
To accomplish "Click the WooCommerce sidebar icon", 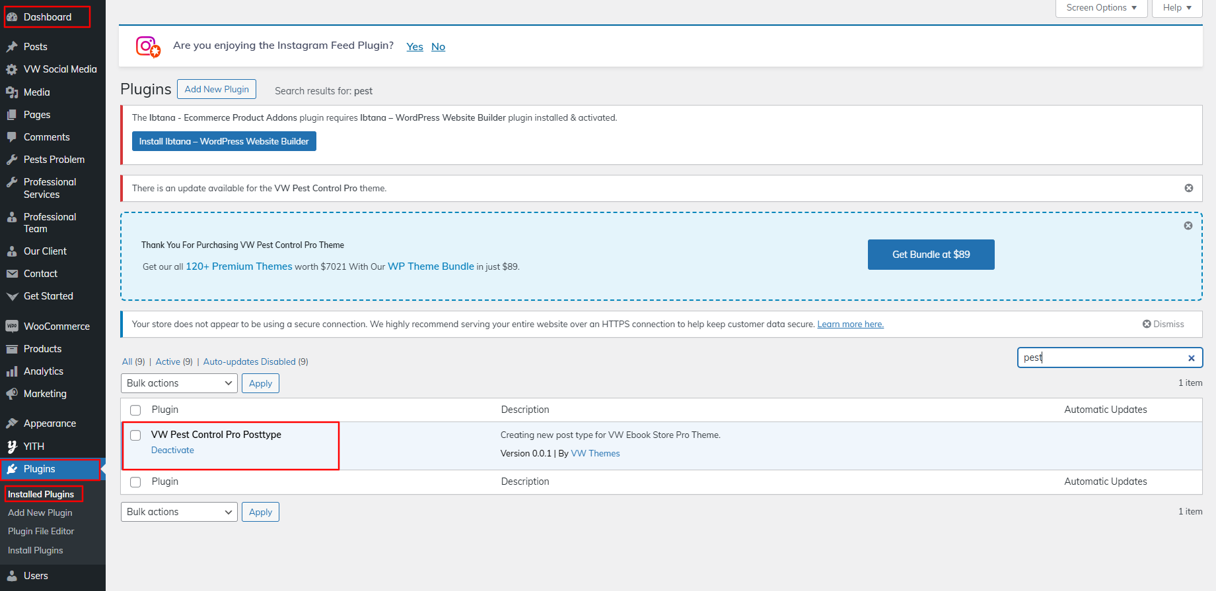I will pos(12,327).
